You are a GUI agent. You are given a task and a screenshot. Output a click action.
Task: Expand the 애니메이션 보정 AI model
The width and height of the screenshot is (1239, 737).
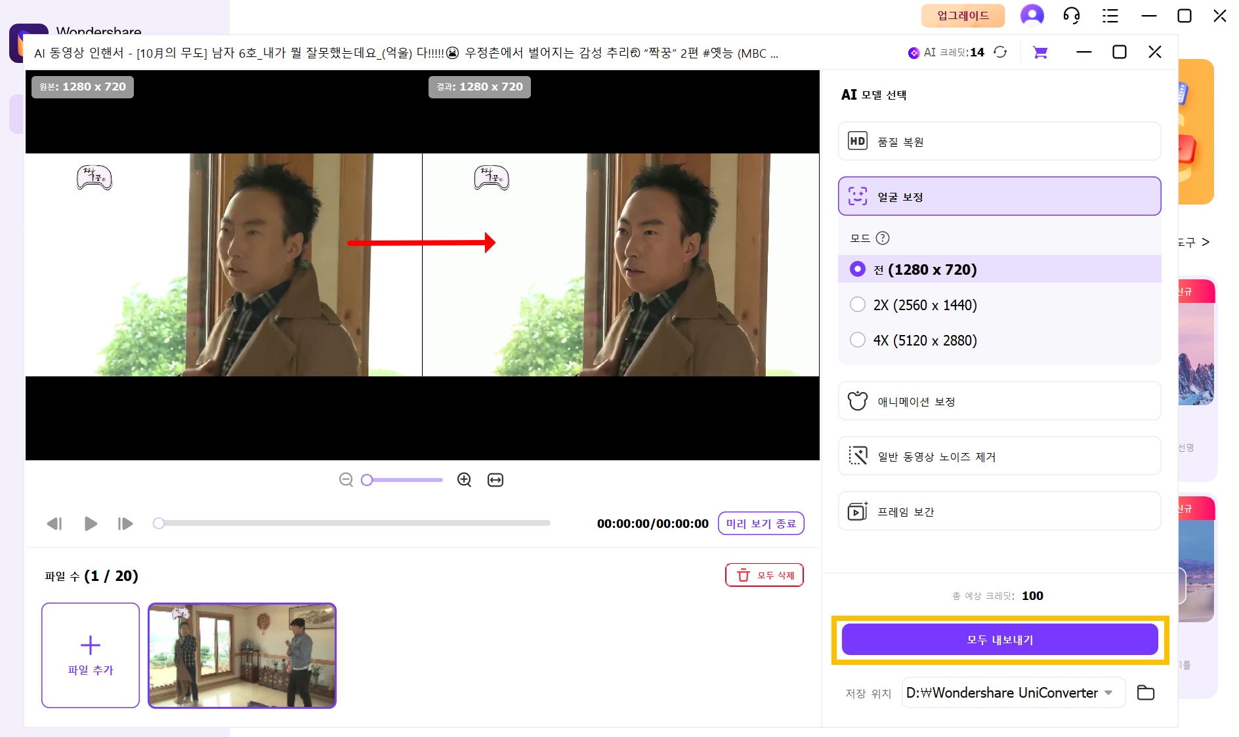click(x=999, y=401)
